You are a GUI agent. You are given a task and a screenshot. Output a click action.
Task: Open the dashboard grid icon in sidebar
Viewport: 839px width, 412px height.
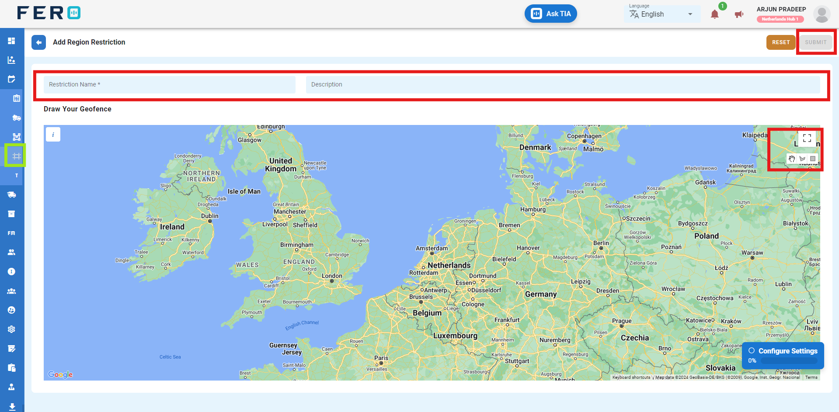tap(11, 41)
